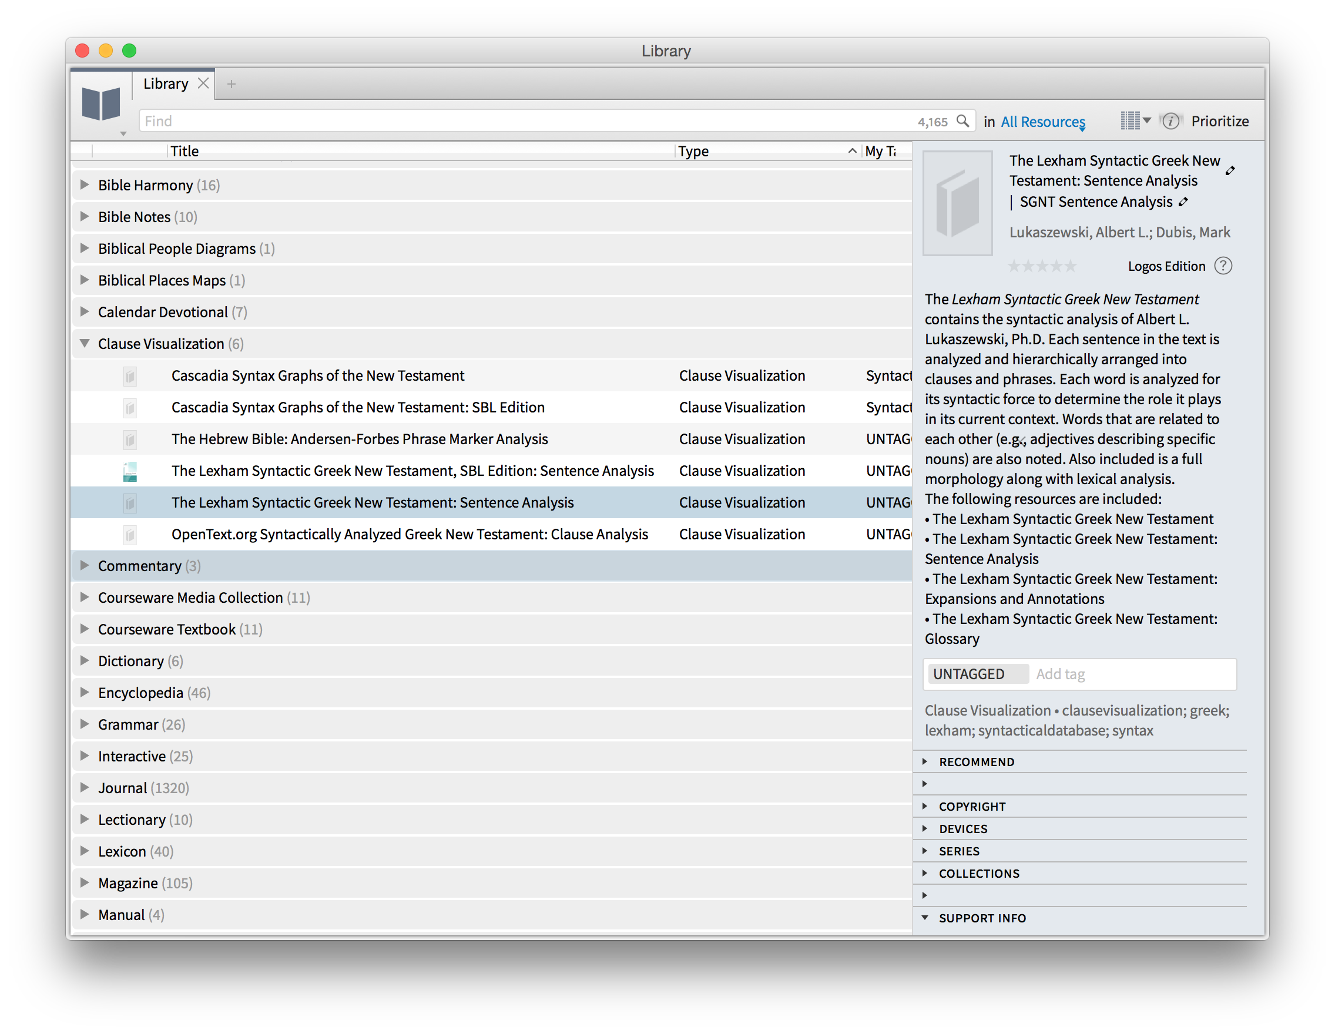Rate resource using the star rating

(1042, 267)
